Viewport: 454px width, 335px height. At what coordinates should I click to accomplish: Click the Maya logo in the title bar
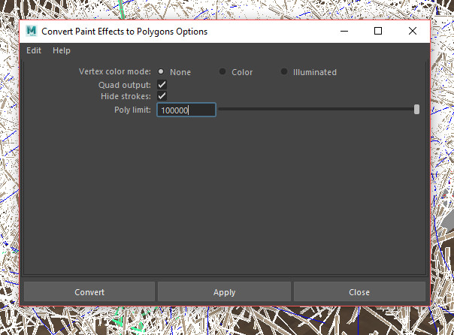pos(32,31)
